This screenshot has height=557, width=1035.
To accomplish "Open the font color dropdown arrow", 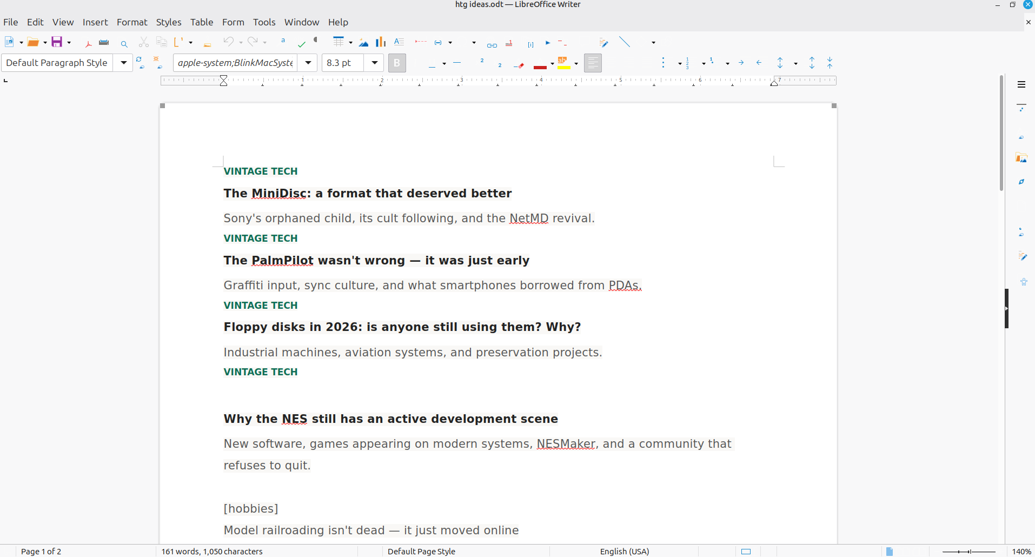I will [552, 64].
